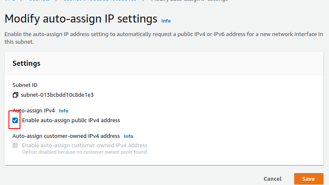Screen dimensions: 329x185
Task: Open the subnet ID breadcrumb link
Action: coord(100,0)
